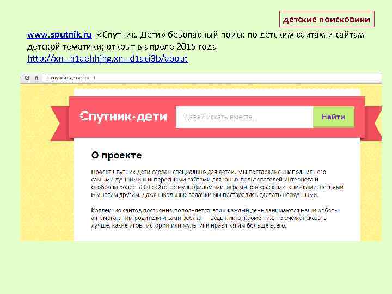Image resolution: width=392 pixels, height=294 pixels.
Task: Click the Спутник.дети logo
Action: tap(123, 117)
